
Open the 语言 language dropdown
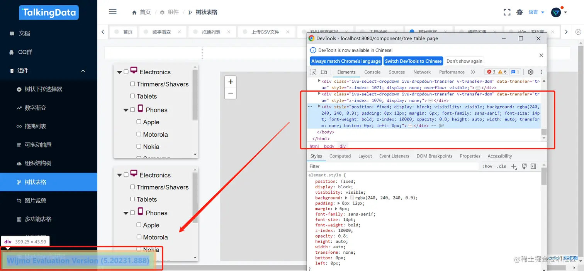click(536, 12)
